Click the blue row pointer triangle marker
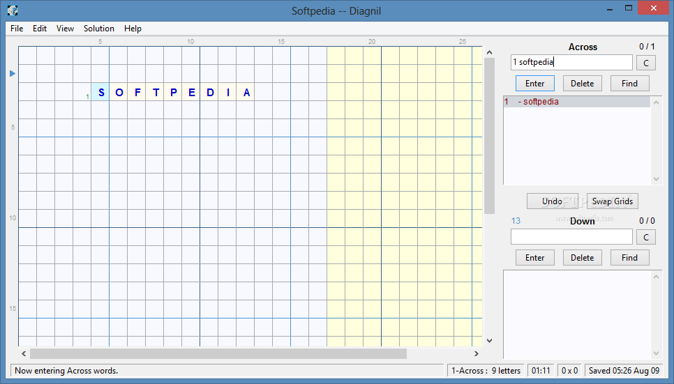This screenshot has width=674, height=384. 13,73
